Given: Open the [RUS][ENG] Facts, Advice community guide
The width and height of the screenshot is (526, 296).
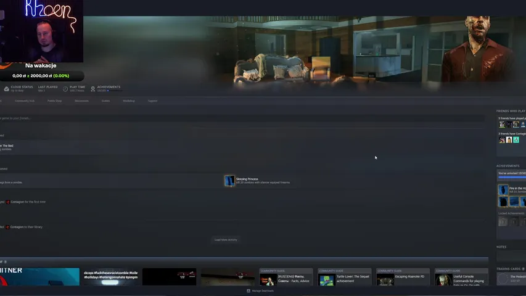Looking at the screenshot, I should click(286, 277).
